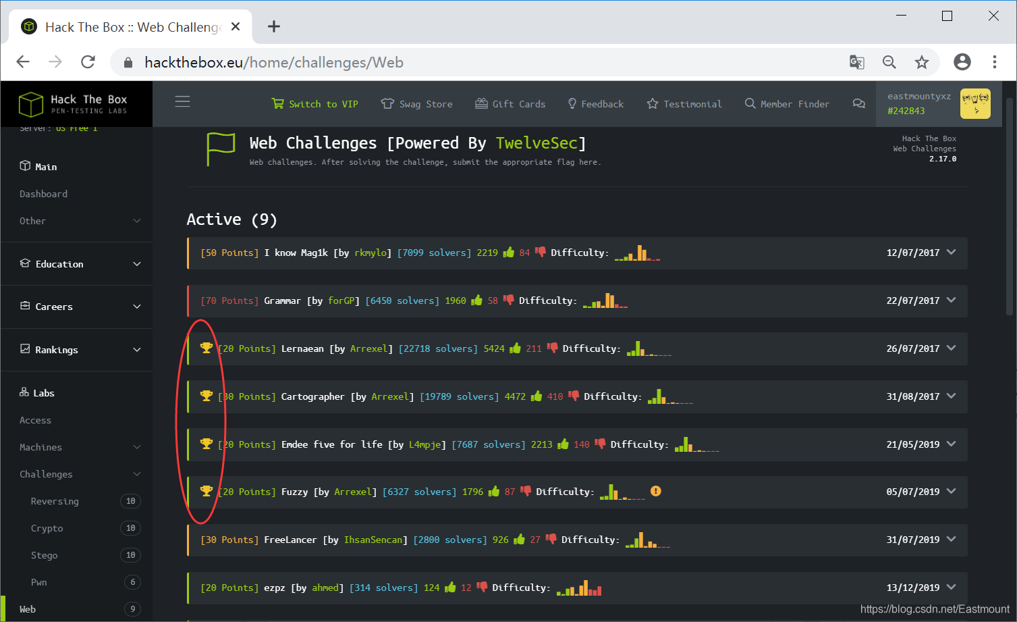1017x622 pixels.
Task: Click the thumbs-down icon for ezpz
Action: tap(482, 587)
